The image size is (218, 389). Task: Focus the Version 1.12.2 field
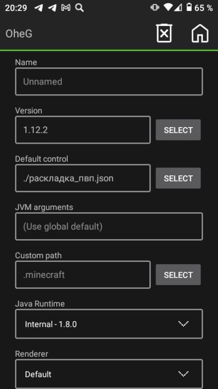pos(83,130)
